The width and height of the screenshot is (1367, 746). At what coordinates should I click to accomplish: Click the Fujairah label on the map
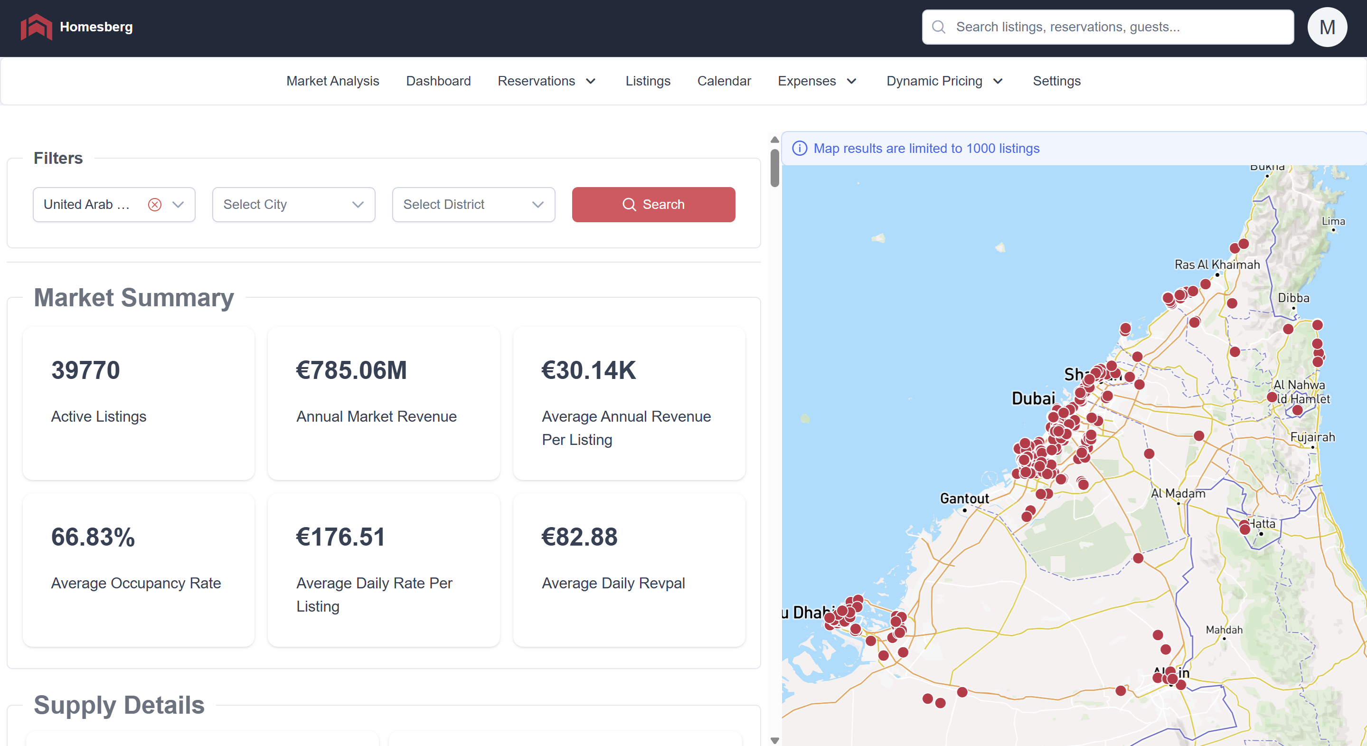coord(1312,437)
